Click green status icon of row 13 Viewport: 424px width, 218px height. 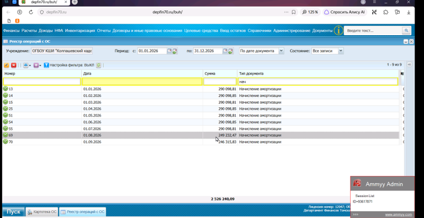[6, 89]
